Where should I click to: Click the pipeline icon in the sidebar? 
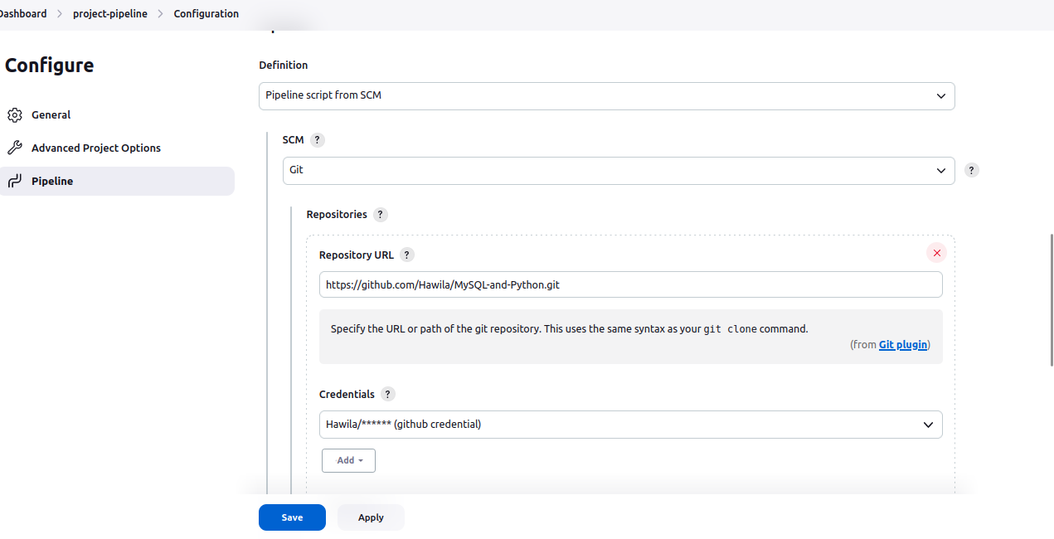(x=14, y=181)
